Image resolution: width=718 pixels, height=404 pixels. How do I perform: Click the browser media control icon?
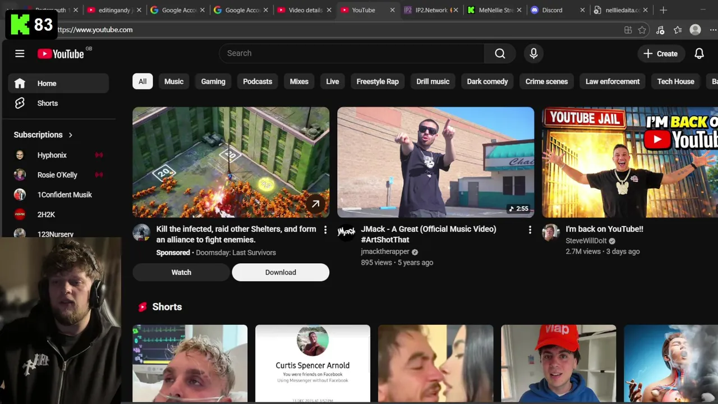660,30
